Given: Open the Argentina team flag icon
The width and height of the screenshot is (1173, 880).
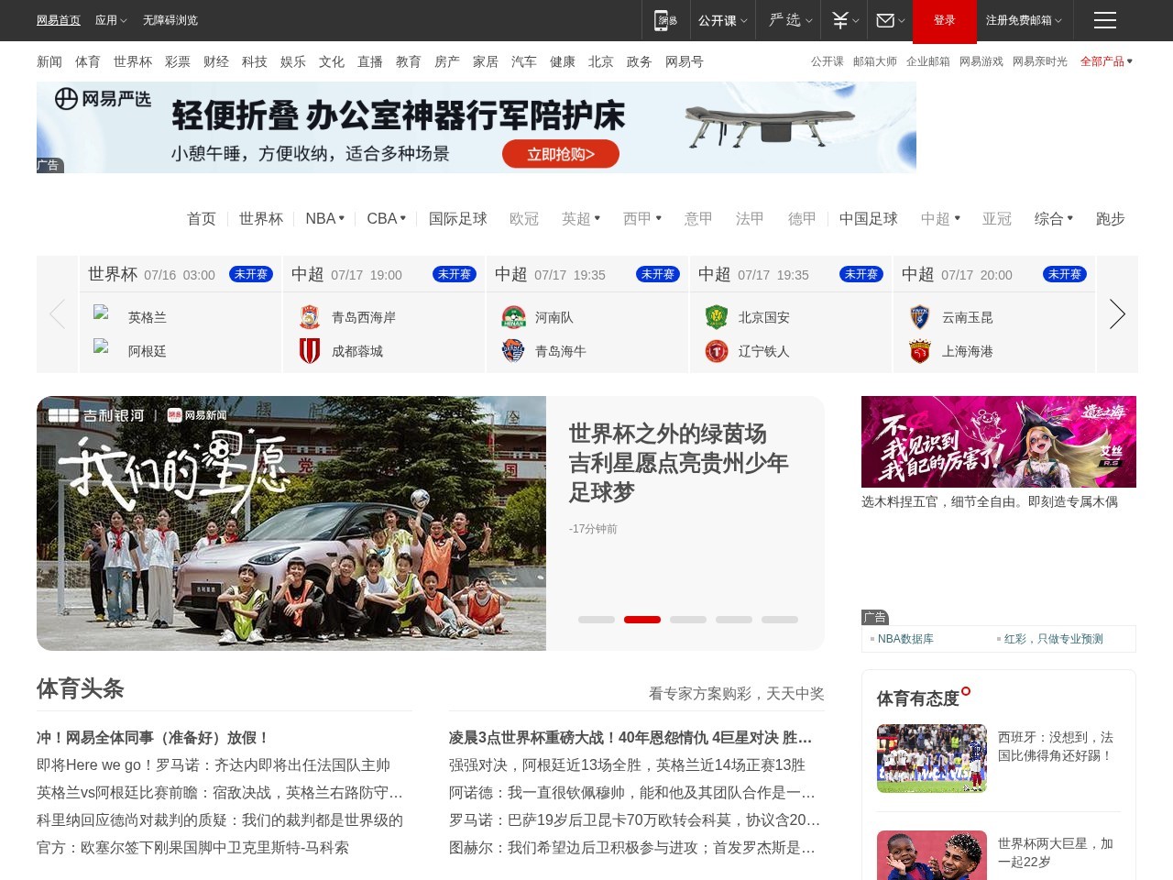Looking at the screenshot, I should click(x=102, y=346).
